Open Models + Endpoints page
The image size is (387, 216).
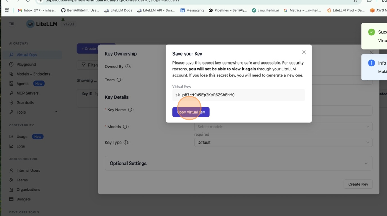coord(33,74)
